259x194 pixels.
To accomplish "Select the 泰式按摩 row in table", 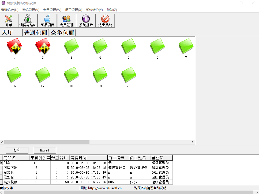I will click(x=16, y=182).
